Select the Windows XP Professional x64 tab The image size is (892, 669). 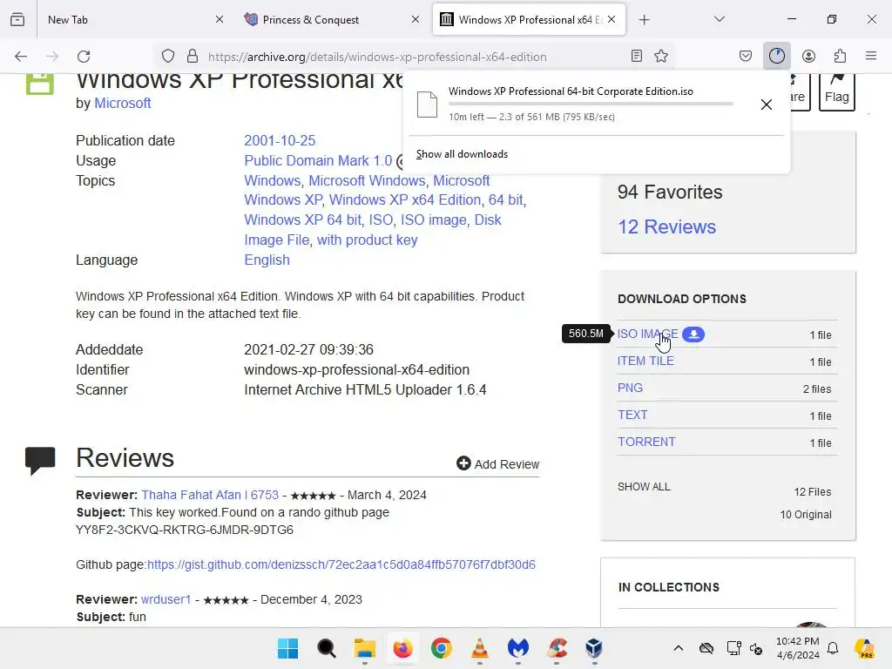529,20
